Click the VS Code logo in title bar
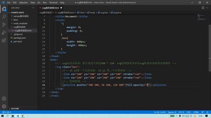 3,2
